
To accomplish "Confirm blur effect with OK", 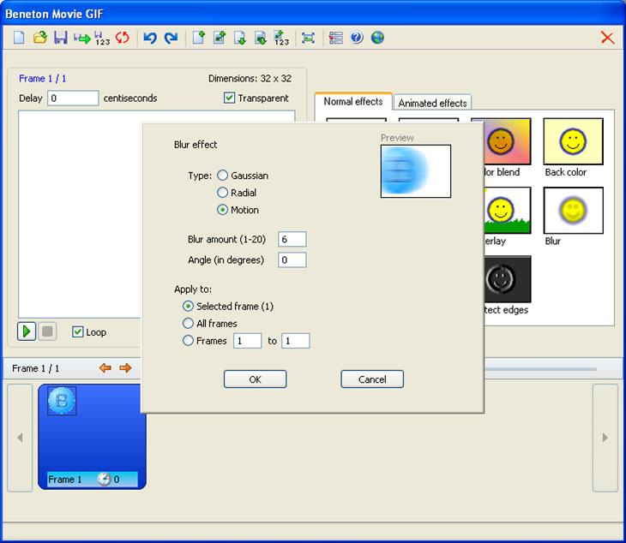I will click(255, 379).
